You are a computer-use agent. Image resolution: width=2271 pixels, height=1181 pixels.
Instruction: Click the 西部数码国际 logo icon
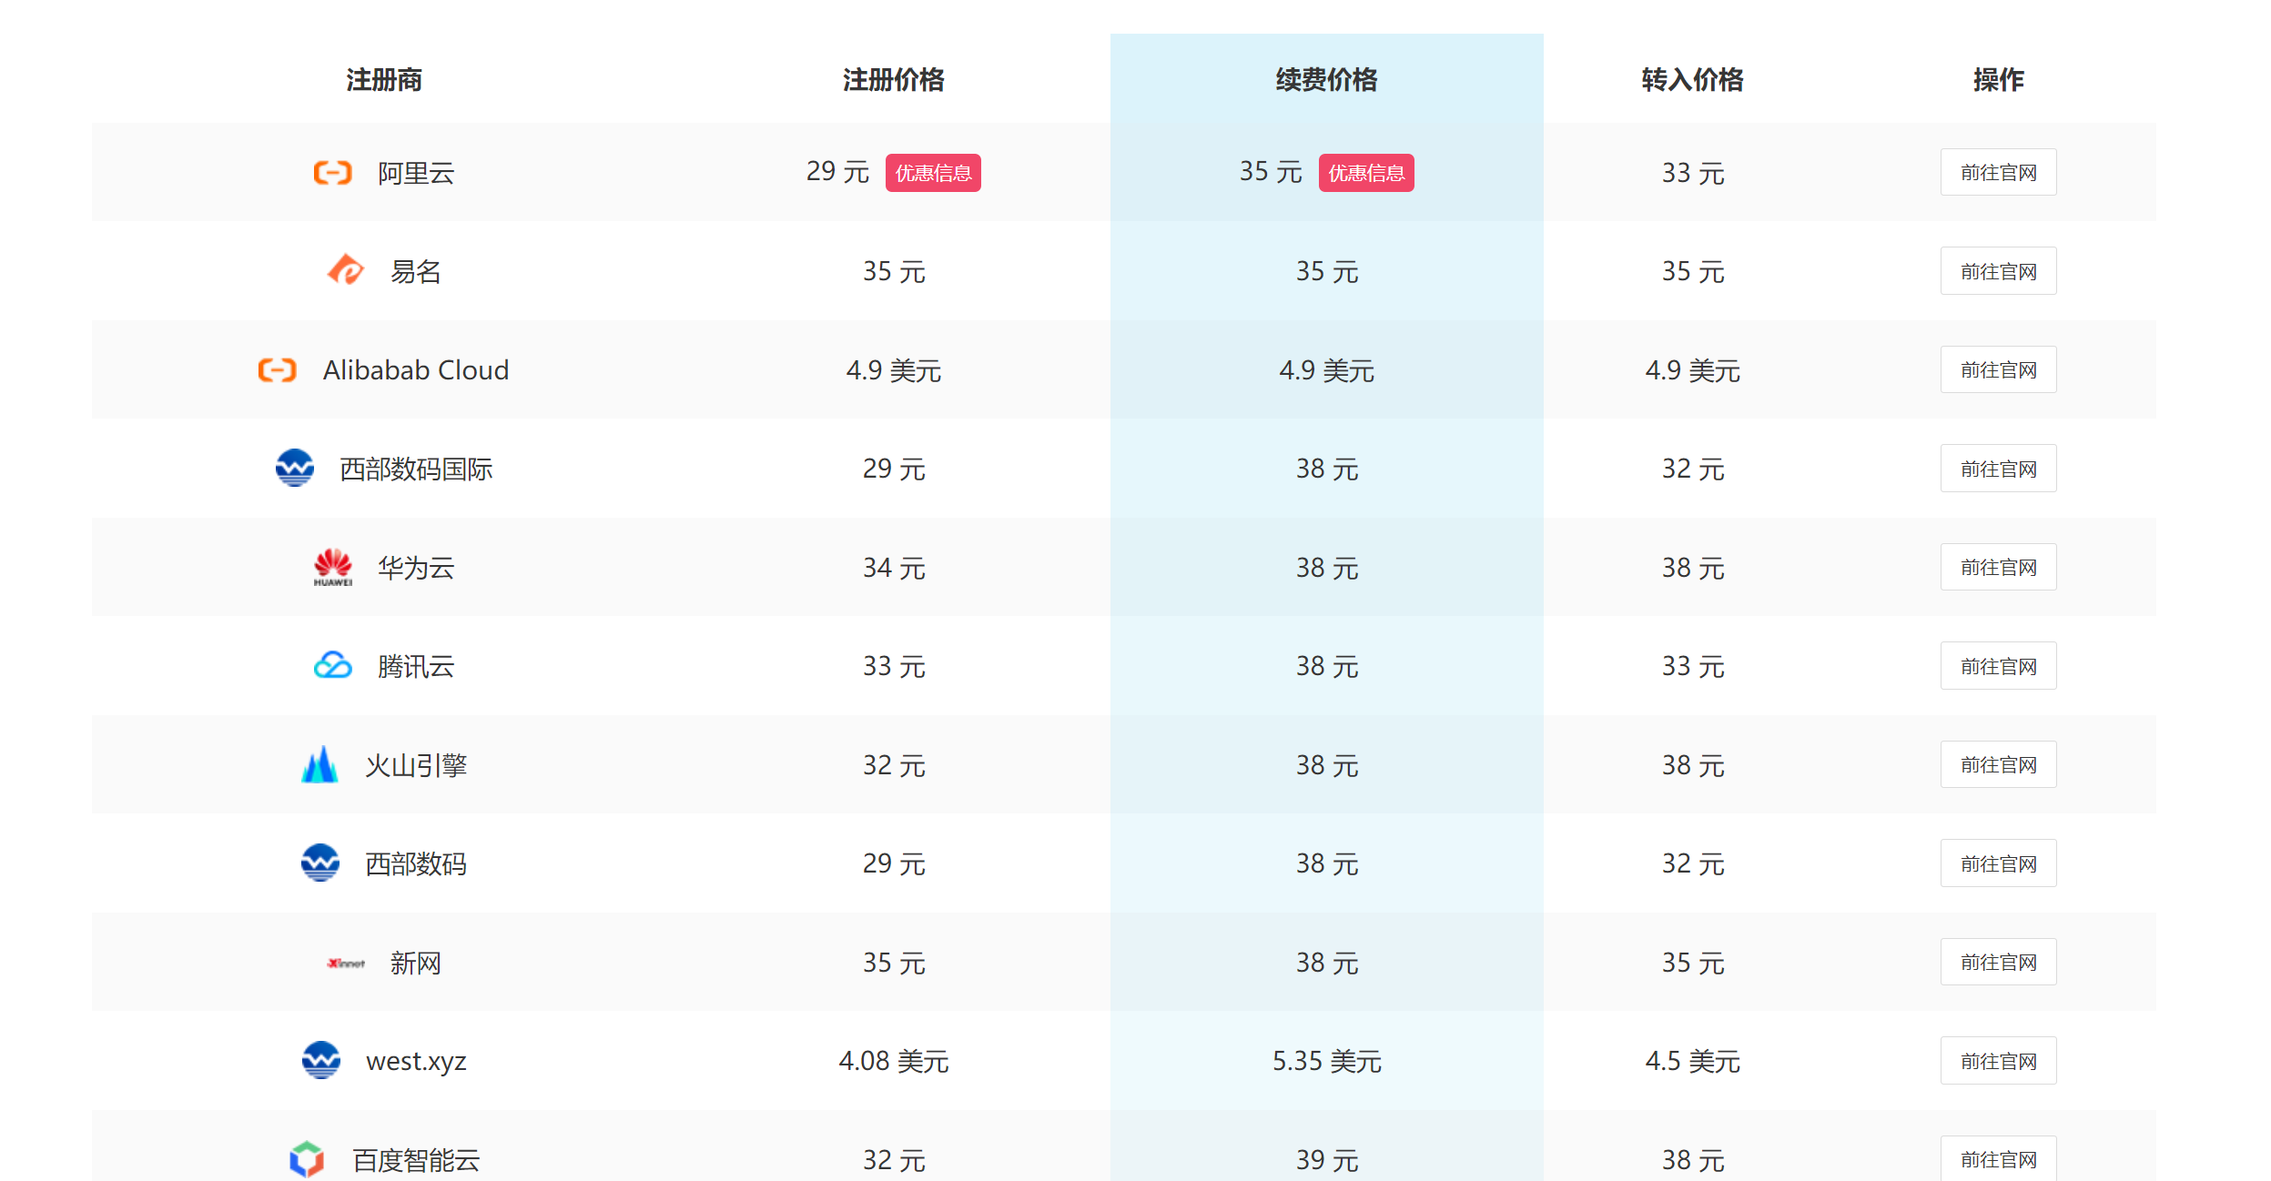[x=294, y=468]
